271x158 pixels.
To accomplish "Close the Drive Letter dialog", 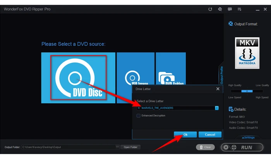I will point(218,89).
